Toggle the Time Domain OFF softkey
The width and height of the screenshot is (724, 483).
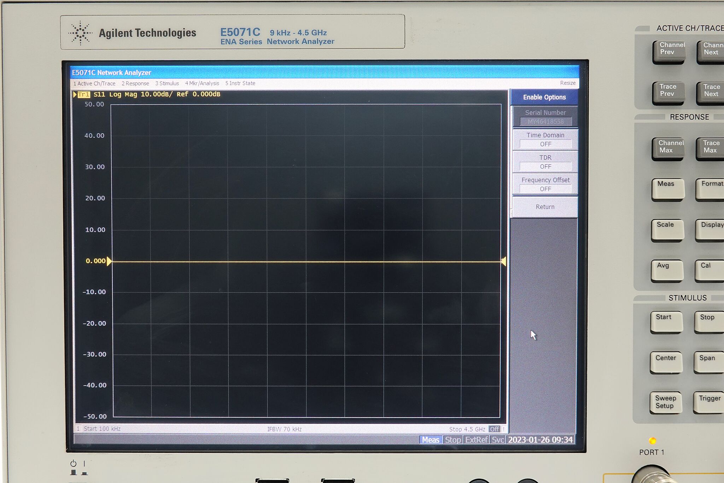click(x=545, y=140)
